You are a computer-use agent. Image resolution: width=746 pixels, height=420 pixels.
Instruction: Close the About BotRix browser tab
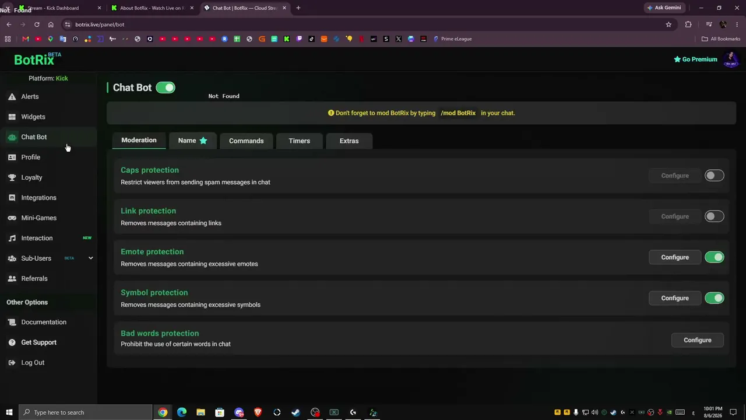coord(192,8)
